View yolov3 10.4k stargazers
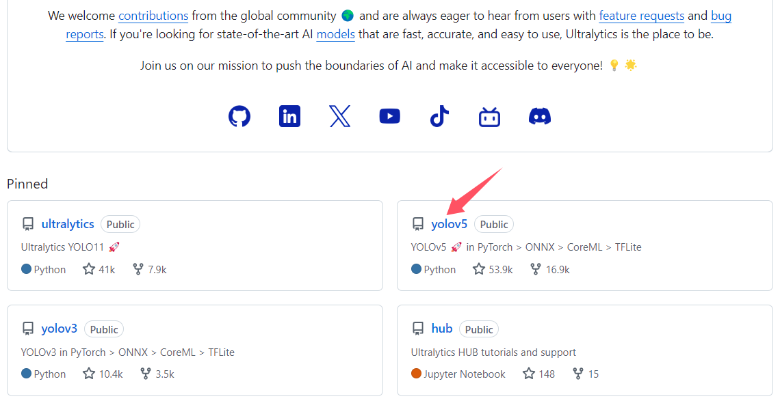 pyautogui.click(x=103, y=374)
